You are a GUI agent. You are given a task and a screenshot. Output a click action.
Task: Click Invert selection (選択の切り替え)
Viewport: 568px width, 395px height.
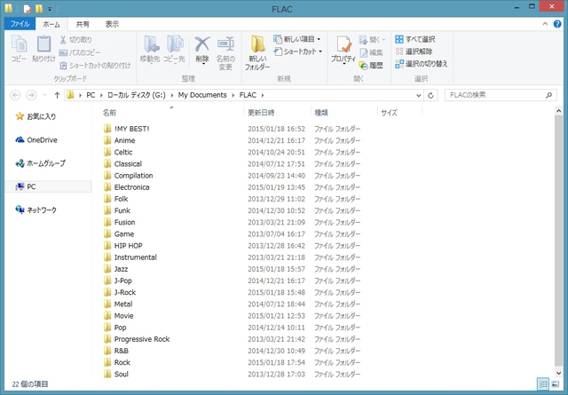tap(421, 63)
